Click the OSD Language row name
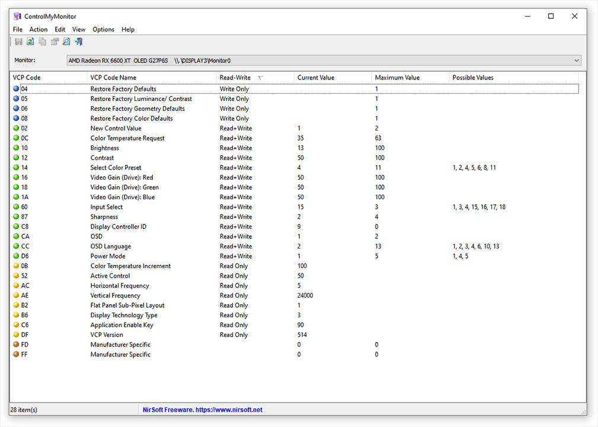 tap(111, 247)
